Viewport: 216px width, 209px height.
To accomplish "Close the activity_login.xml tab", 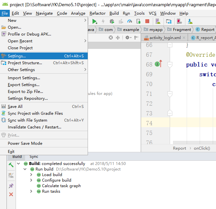I will [184, 37].
